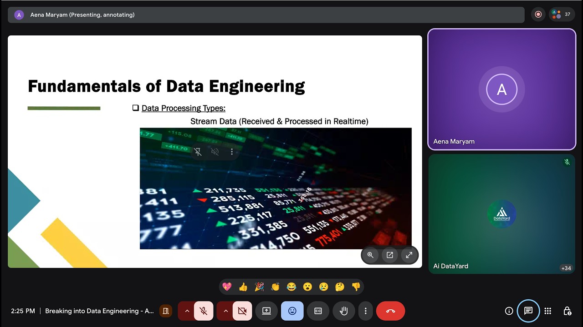Click Aena Maryam presenter avatar in banner

(x=19, y=15)
